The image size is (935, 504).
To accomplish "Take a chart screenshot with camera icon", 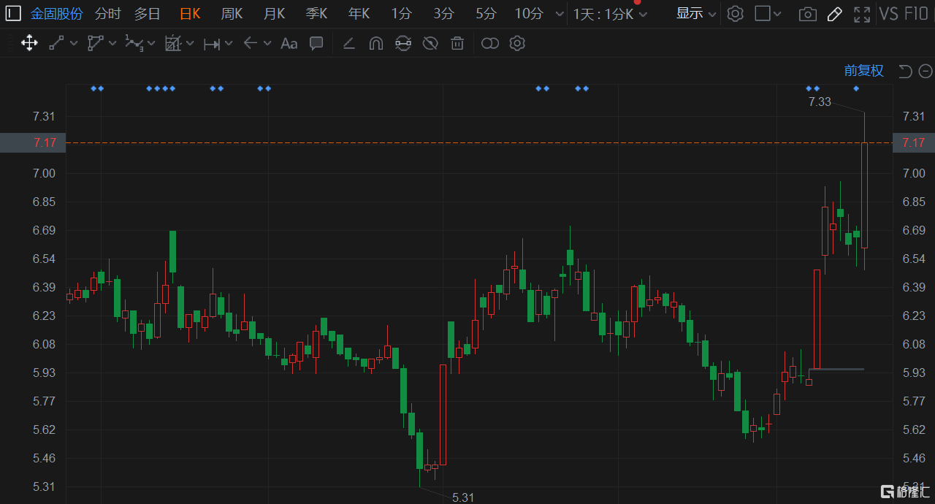I will pos(807,14).
